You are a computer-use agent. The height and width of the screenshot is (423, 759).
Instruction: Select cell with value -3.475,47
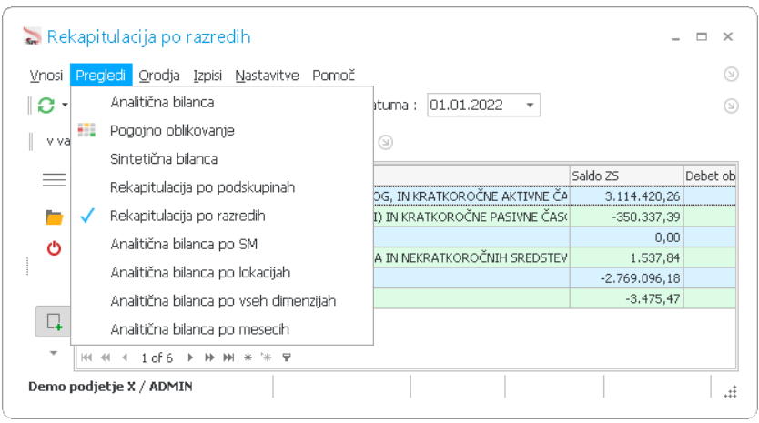pyautogui.click(x=626, y=298)
